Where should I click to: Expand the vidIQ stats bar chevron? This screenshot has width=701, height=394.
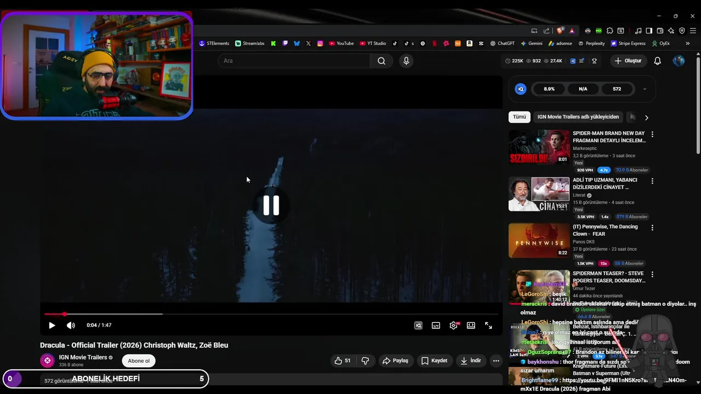click(x=645, y=89)
